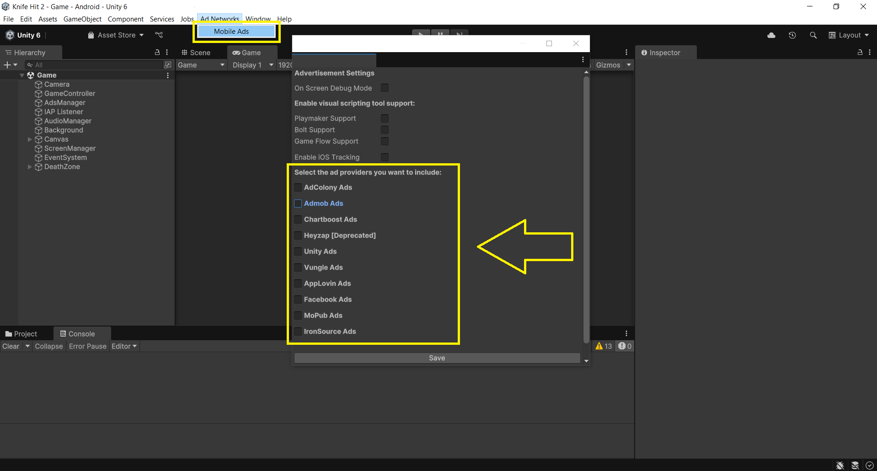Toggle the Inspector panel lock icon
The width and height of the screenshot is (877, 471).
tap(860, 53)
